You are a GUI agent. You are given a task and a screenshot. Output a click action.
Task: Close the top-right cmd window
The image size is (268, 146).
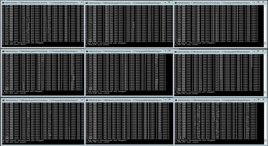(x=263, y=2)
